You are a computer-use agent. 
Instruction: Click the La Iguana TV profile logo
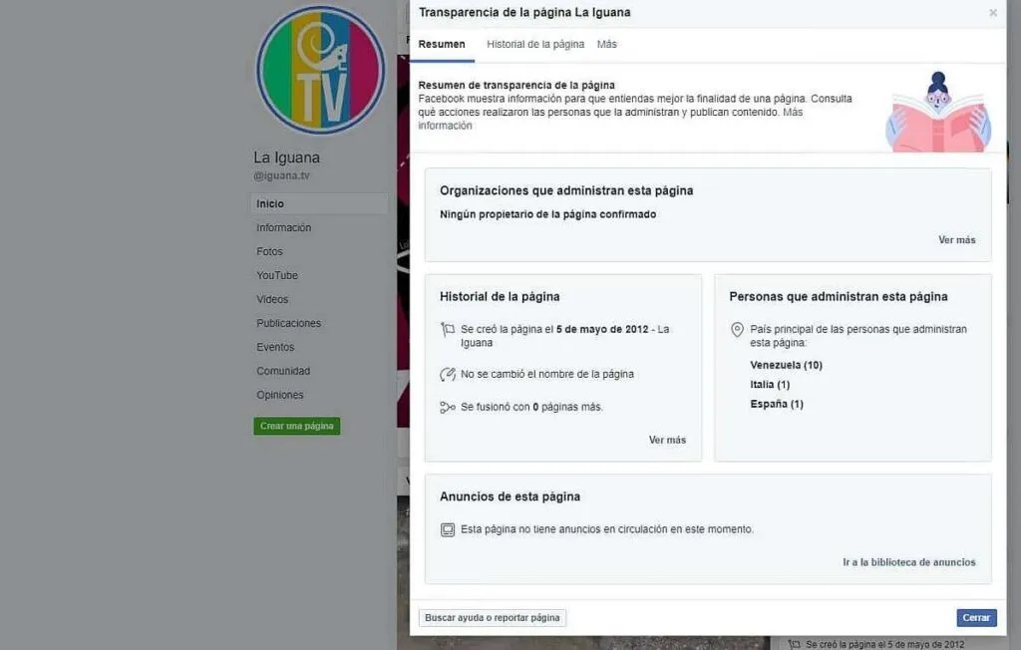pos(320,70)
